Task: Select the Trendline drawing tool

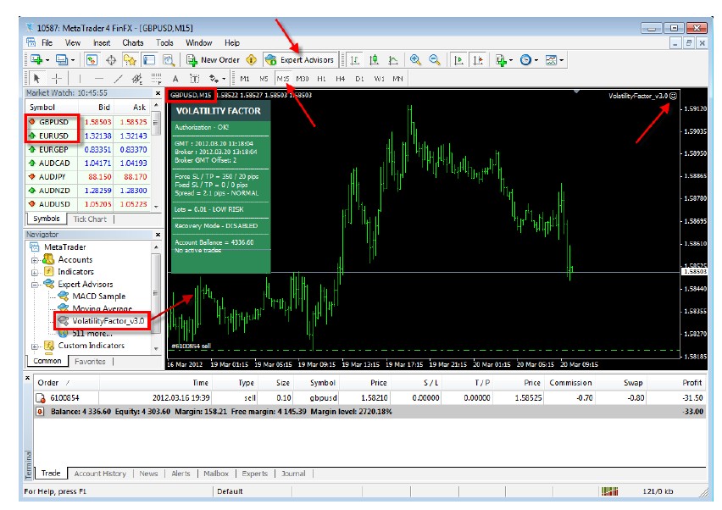Action: [118, 79]
